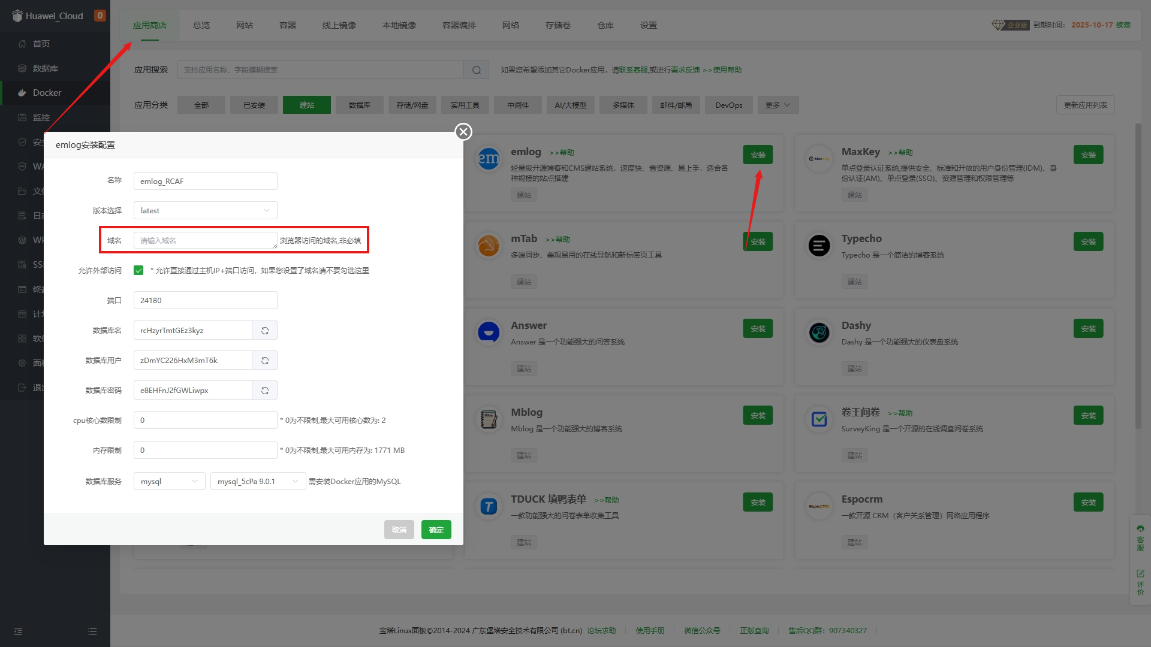This screenshot has height=647, width=1151.
Task: Focus the domain name input field
Action: tap(206, 241)
